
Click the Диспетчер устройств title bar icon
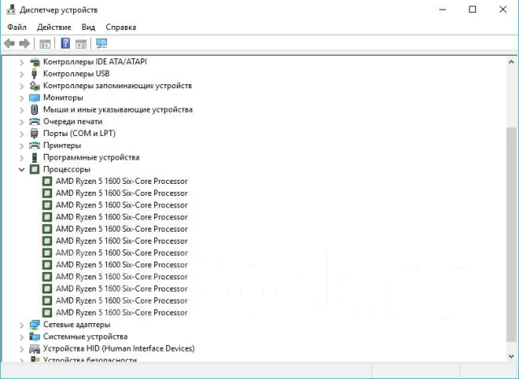[x=11, y=10]
